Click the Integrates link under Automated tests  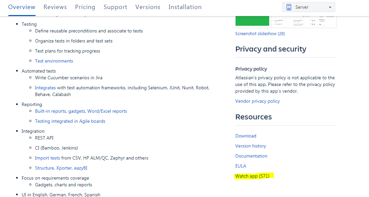click(x=45, y=87)
